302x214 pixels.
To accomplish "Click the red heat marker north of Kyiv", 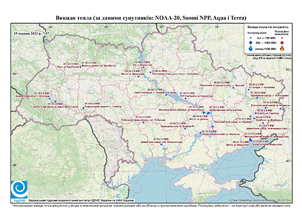I will (x=143, y=67).
